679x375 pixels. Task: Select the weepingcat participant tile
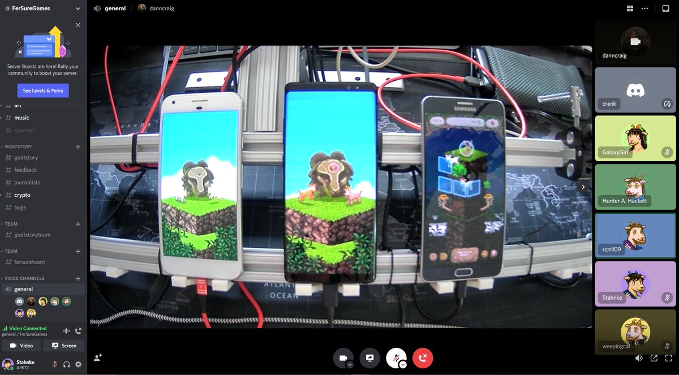click(635, 332)
